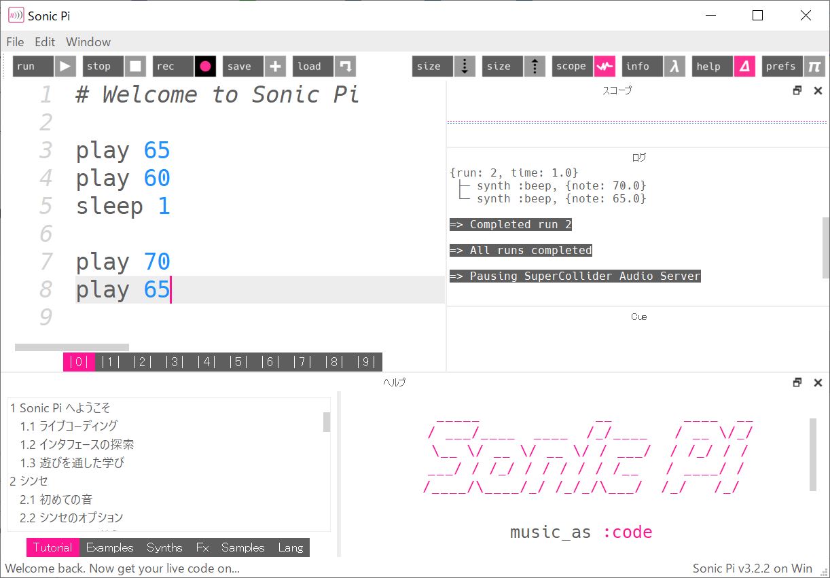Click the tutorial list scrollbar
The height and width of the screenshot is (578, 830).
coord(327,422)
